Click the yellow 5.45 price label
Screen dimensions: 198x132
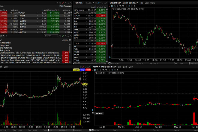pos(85,84)
